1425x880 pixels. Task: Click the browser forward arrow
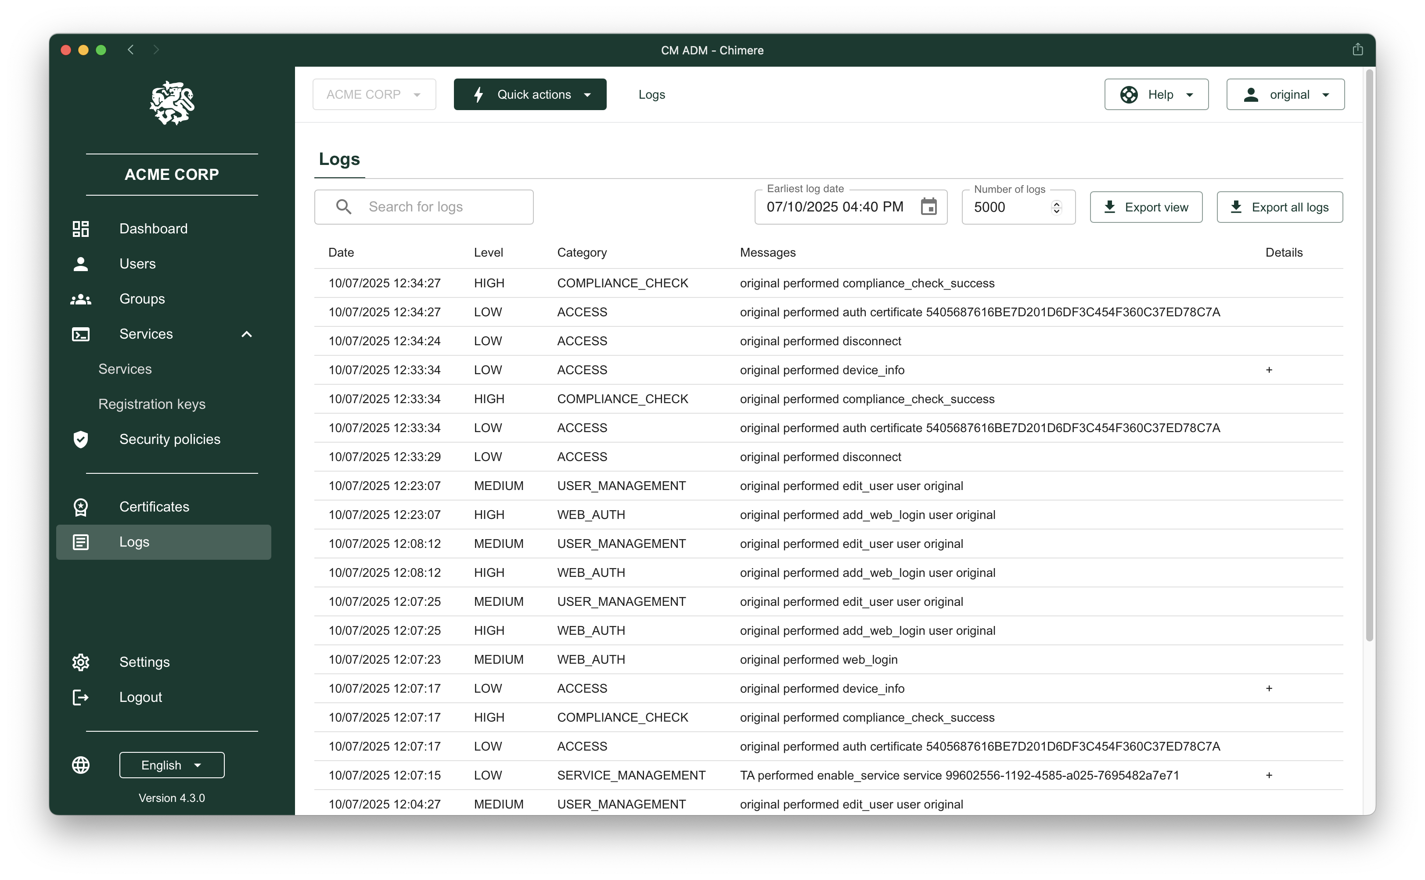pyautogui.click(x=156, y=50)
